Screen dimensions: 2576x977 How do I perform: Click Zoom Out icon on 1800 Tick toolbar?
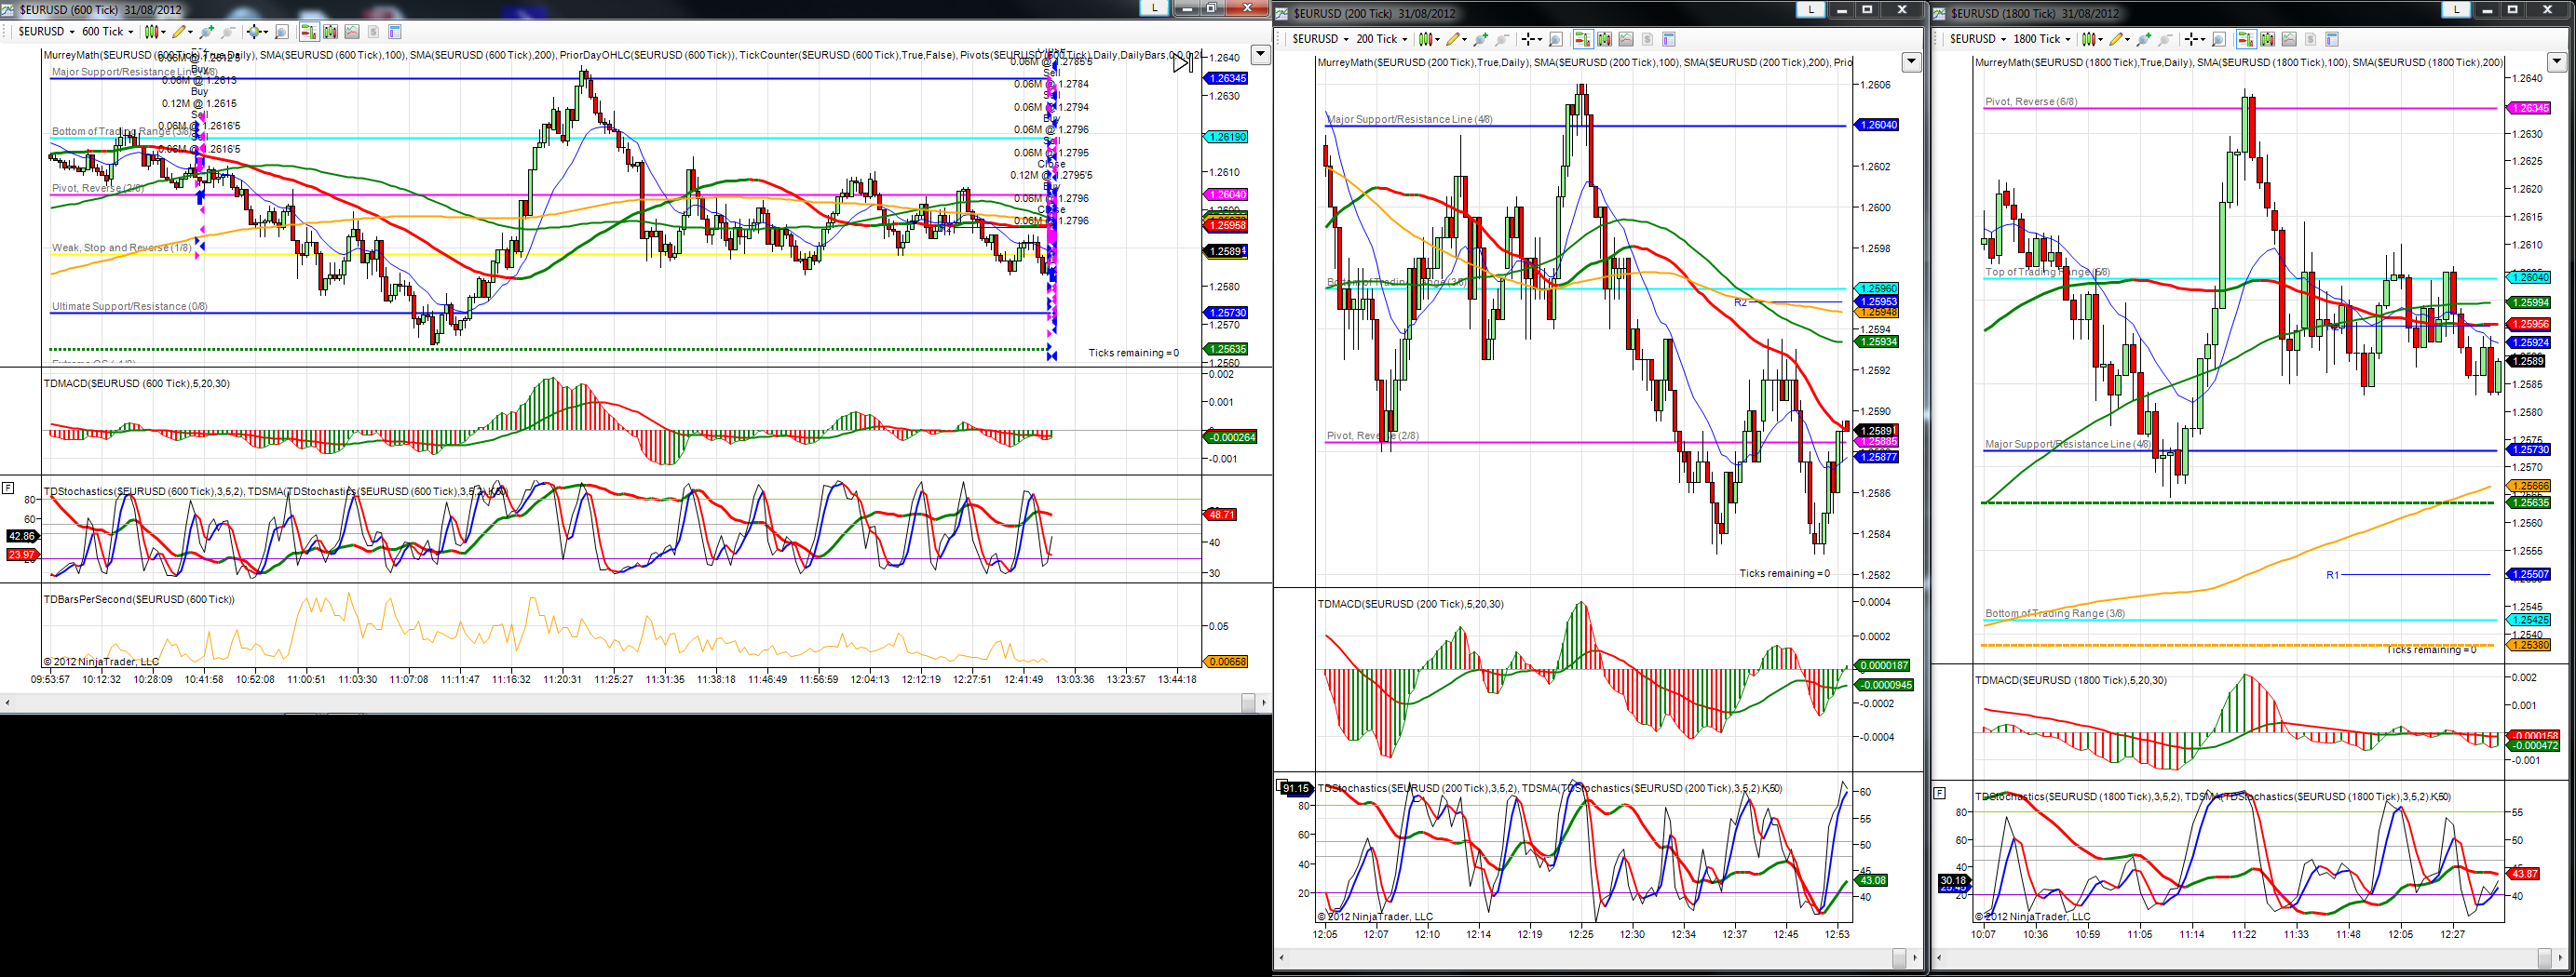(x=2165, y=39)
